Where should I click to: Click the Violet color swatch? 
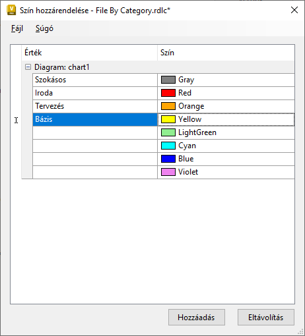[168, 172]
